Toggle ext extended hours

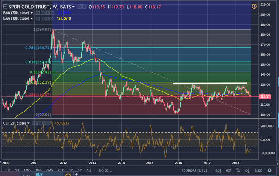tap(228, 170)
